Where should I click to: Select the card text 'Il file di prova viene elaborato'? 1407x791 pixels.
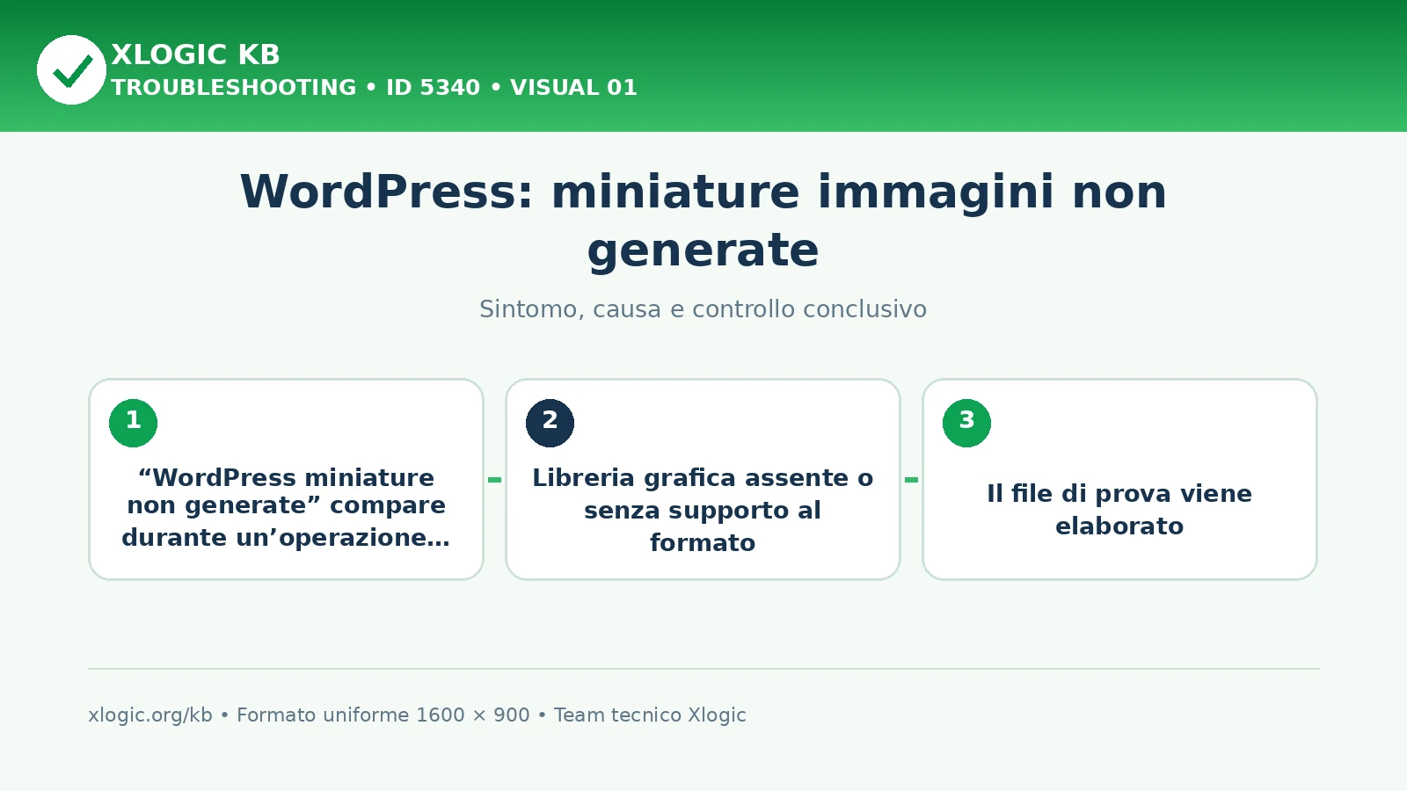(1119, 510)
